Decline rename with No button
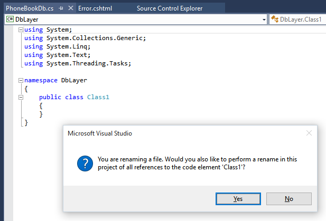The width and height of the screenshot is (326, 221). [289, 199]
